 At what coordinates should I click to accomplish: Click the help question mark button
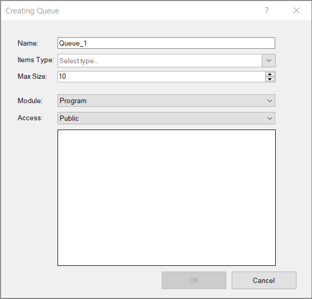[x=267, y=10]
